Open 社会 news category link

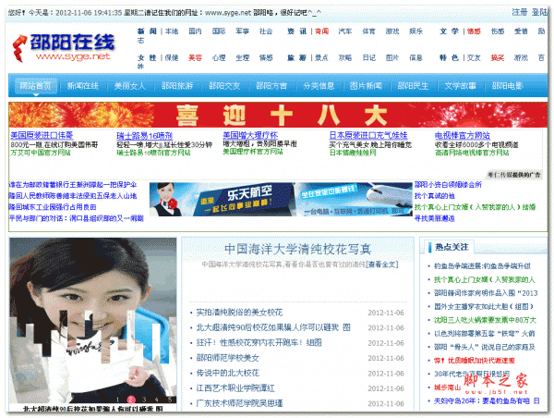click(x=266, y=31)
